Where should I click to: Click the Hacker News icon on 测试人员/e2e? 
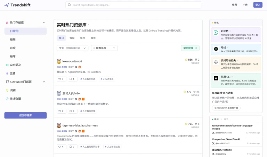83,99
